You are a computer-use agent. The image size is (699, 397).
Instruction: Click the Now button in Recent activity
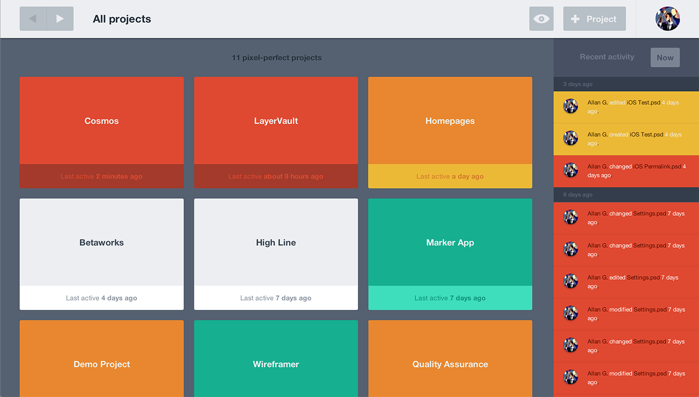665,57
